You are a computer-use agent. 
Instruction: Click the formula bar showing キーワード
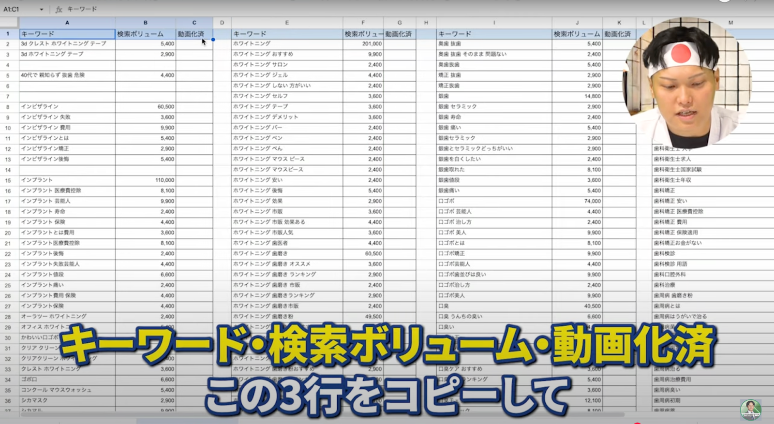point(193,9)
